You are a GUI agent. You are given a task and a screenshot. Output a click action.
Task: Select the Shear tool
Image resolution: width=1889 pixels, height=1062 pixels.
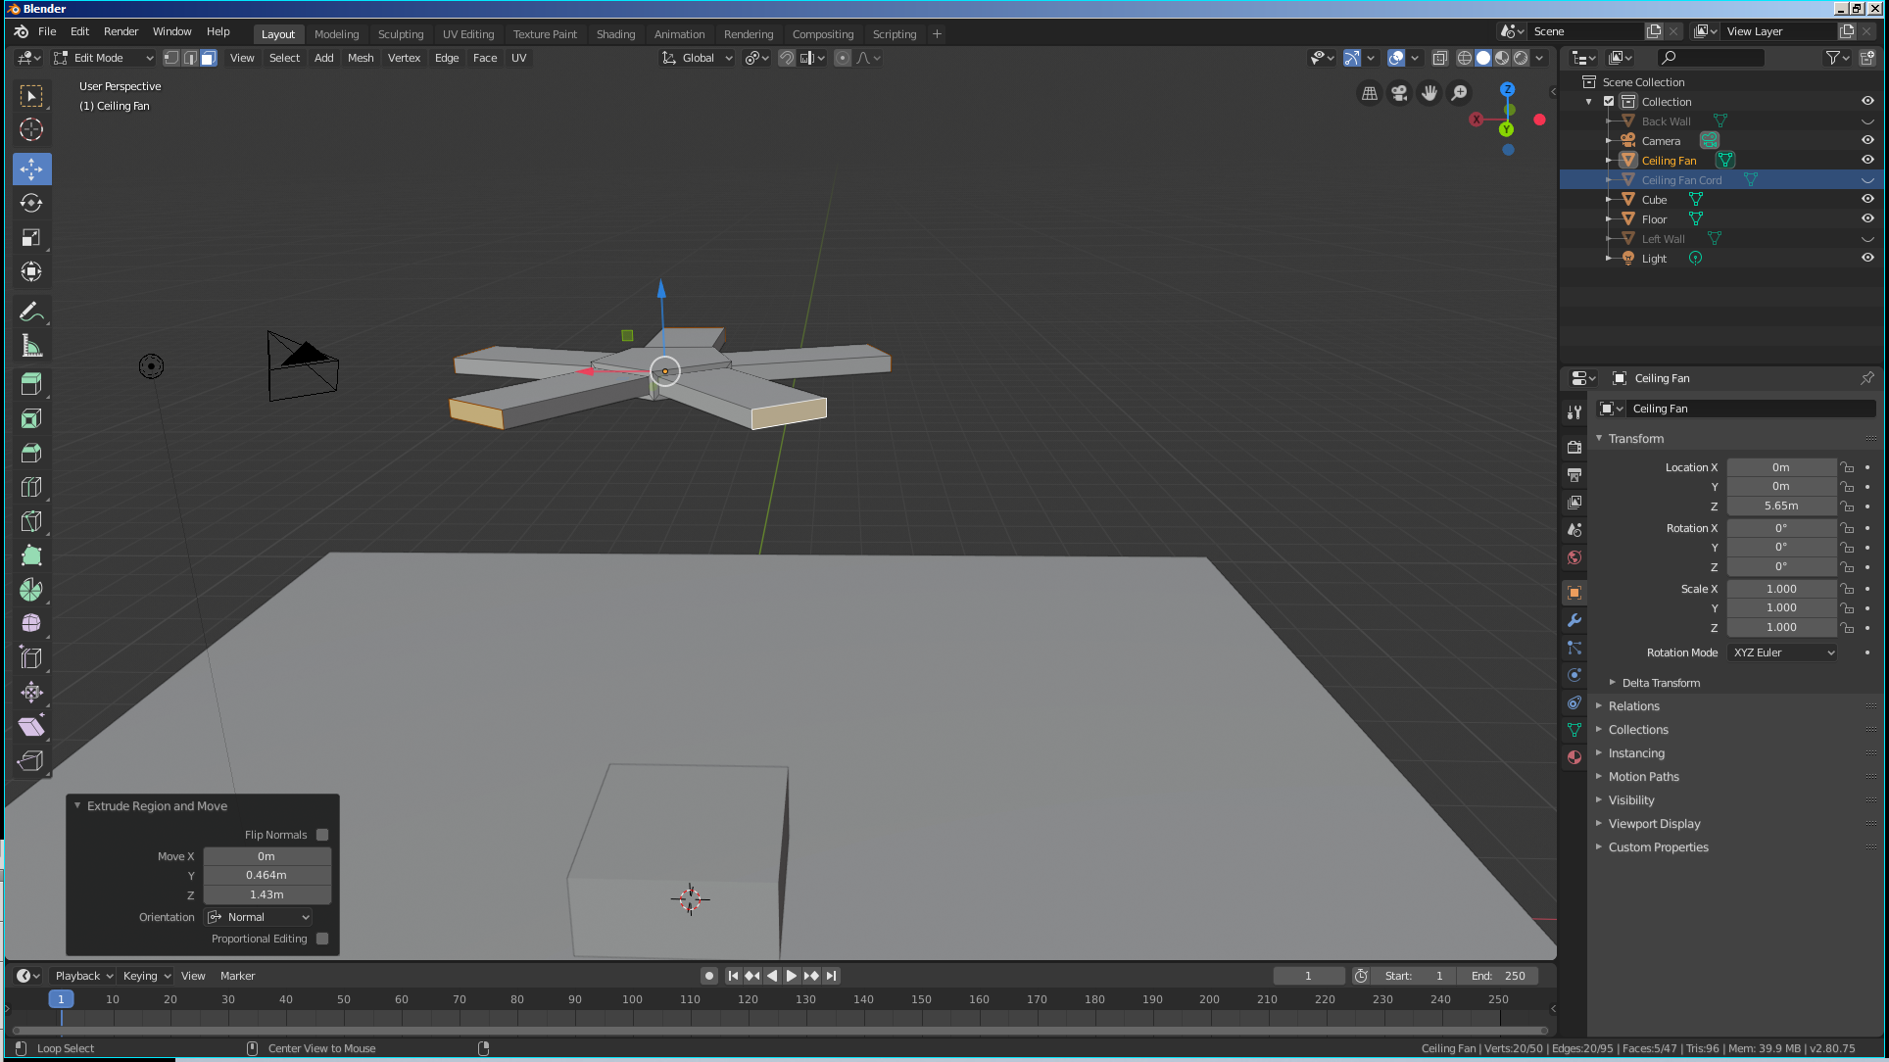[31, 726]
